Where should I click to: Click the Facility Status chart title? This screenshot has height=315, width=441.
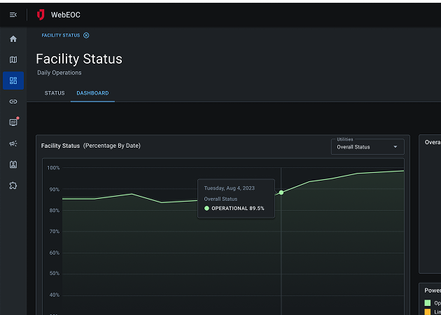click(60, 146)
